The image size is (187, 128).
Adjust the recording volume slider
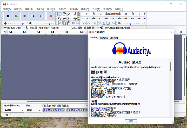(18, 23)
